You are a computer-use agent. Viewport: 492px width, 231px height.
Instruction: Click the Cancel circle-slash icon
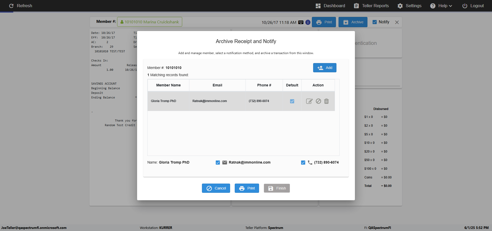[209, 188]
